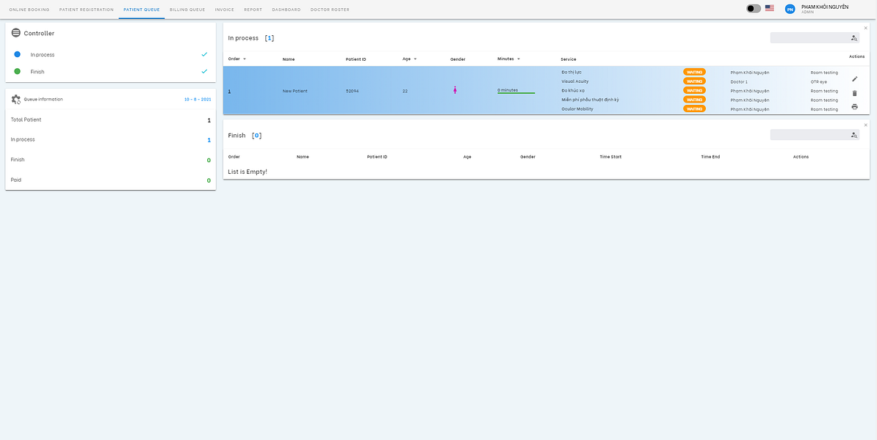
Task: Click the green 0 minutes progress bar
Action: pyautogui.click(x=516, y=92)
